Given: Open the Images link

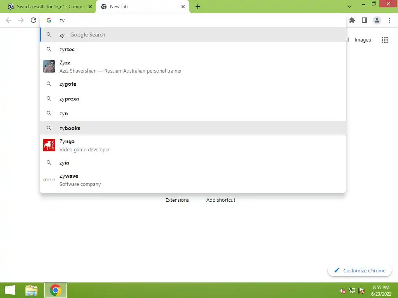Looking at the screenshot, I should click(x=363, y=40).
